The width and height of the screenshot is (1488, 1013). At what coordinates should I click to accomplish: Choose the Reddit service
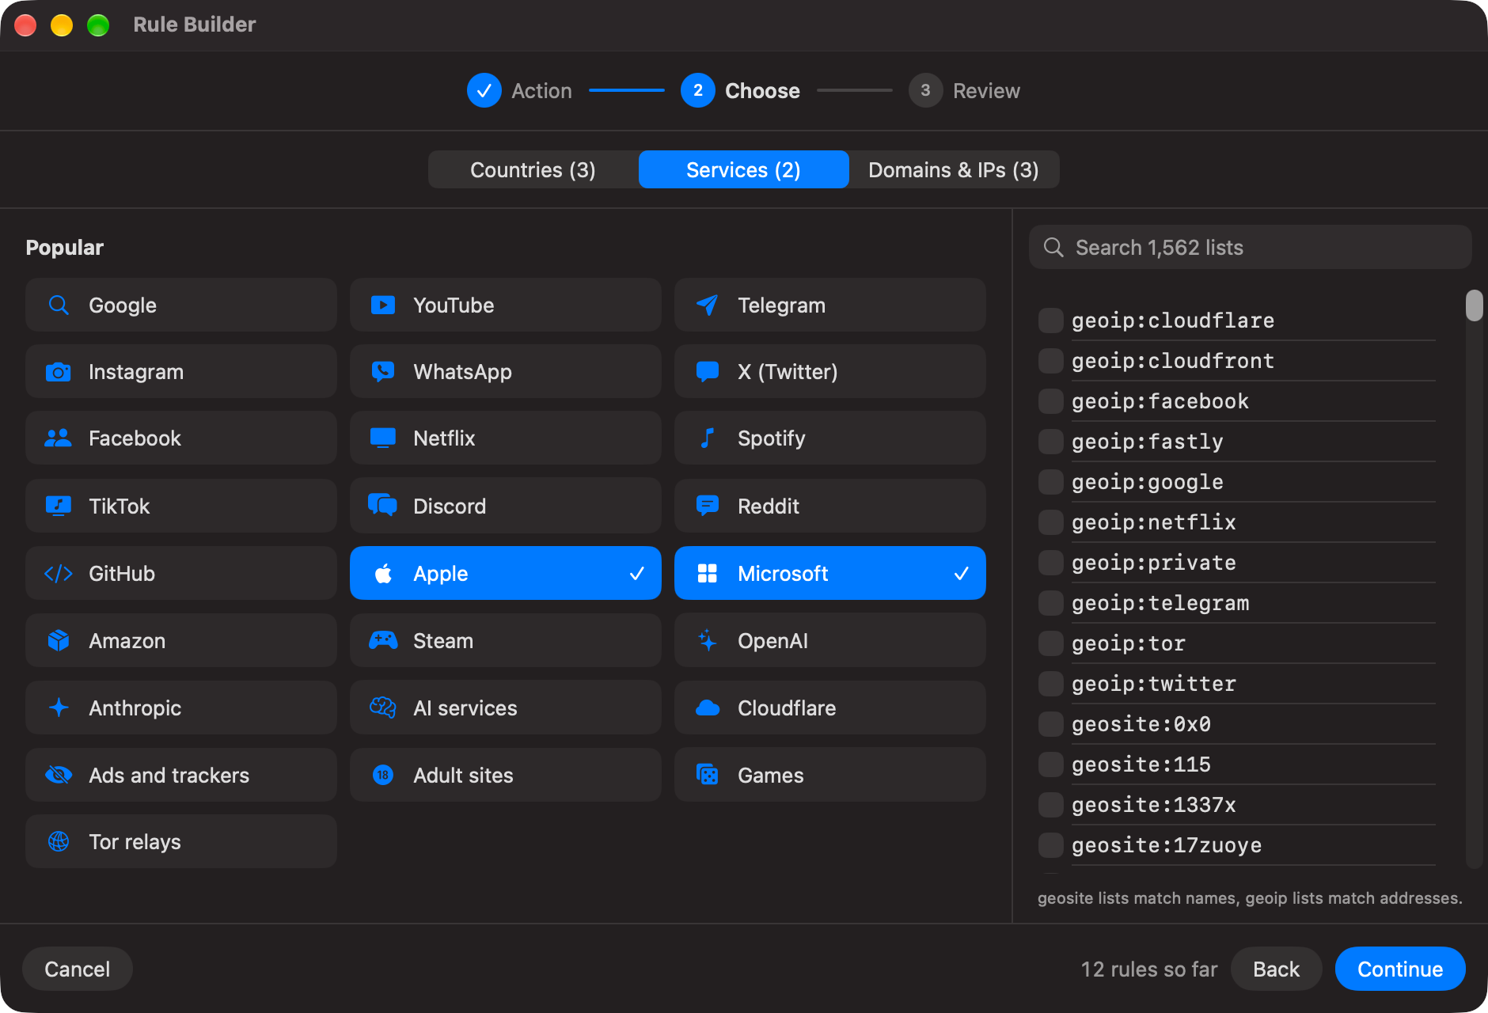pos(830,506)
